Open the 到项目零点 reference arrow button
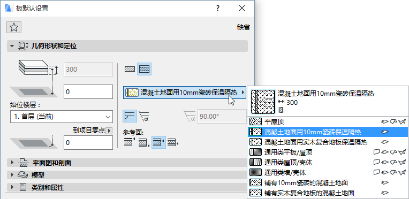Image resolution: width=409 pixels, height=199 pixels. [x=109, y=131]
